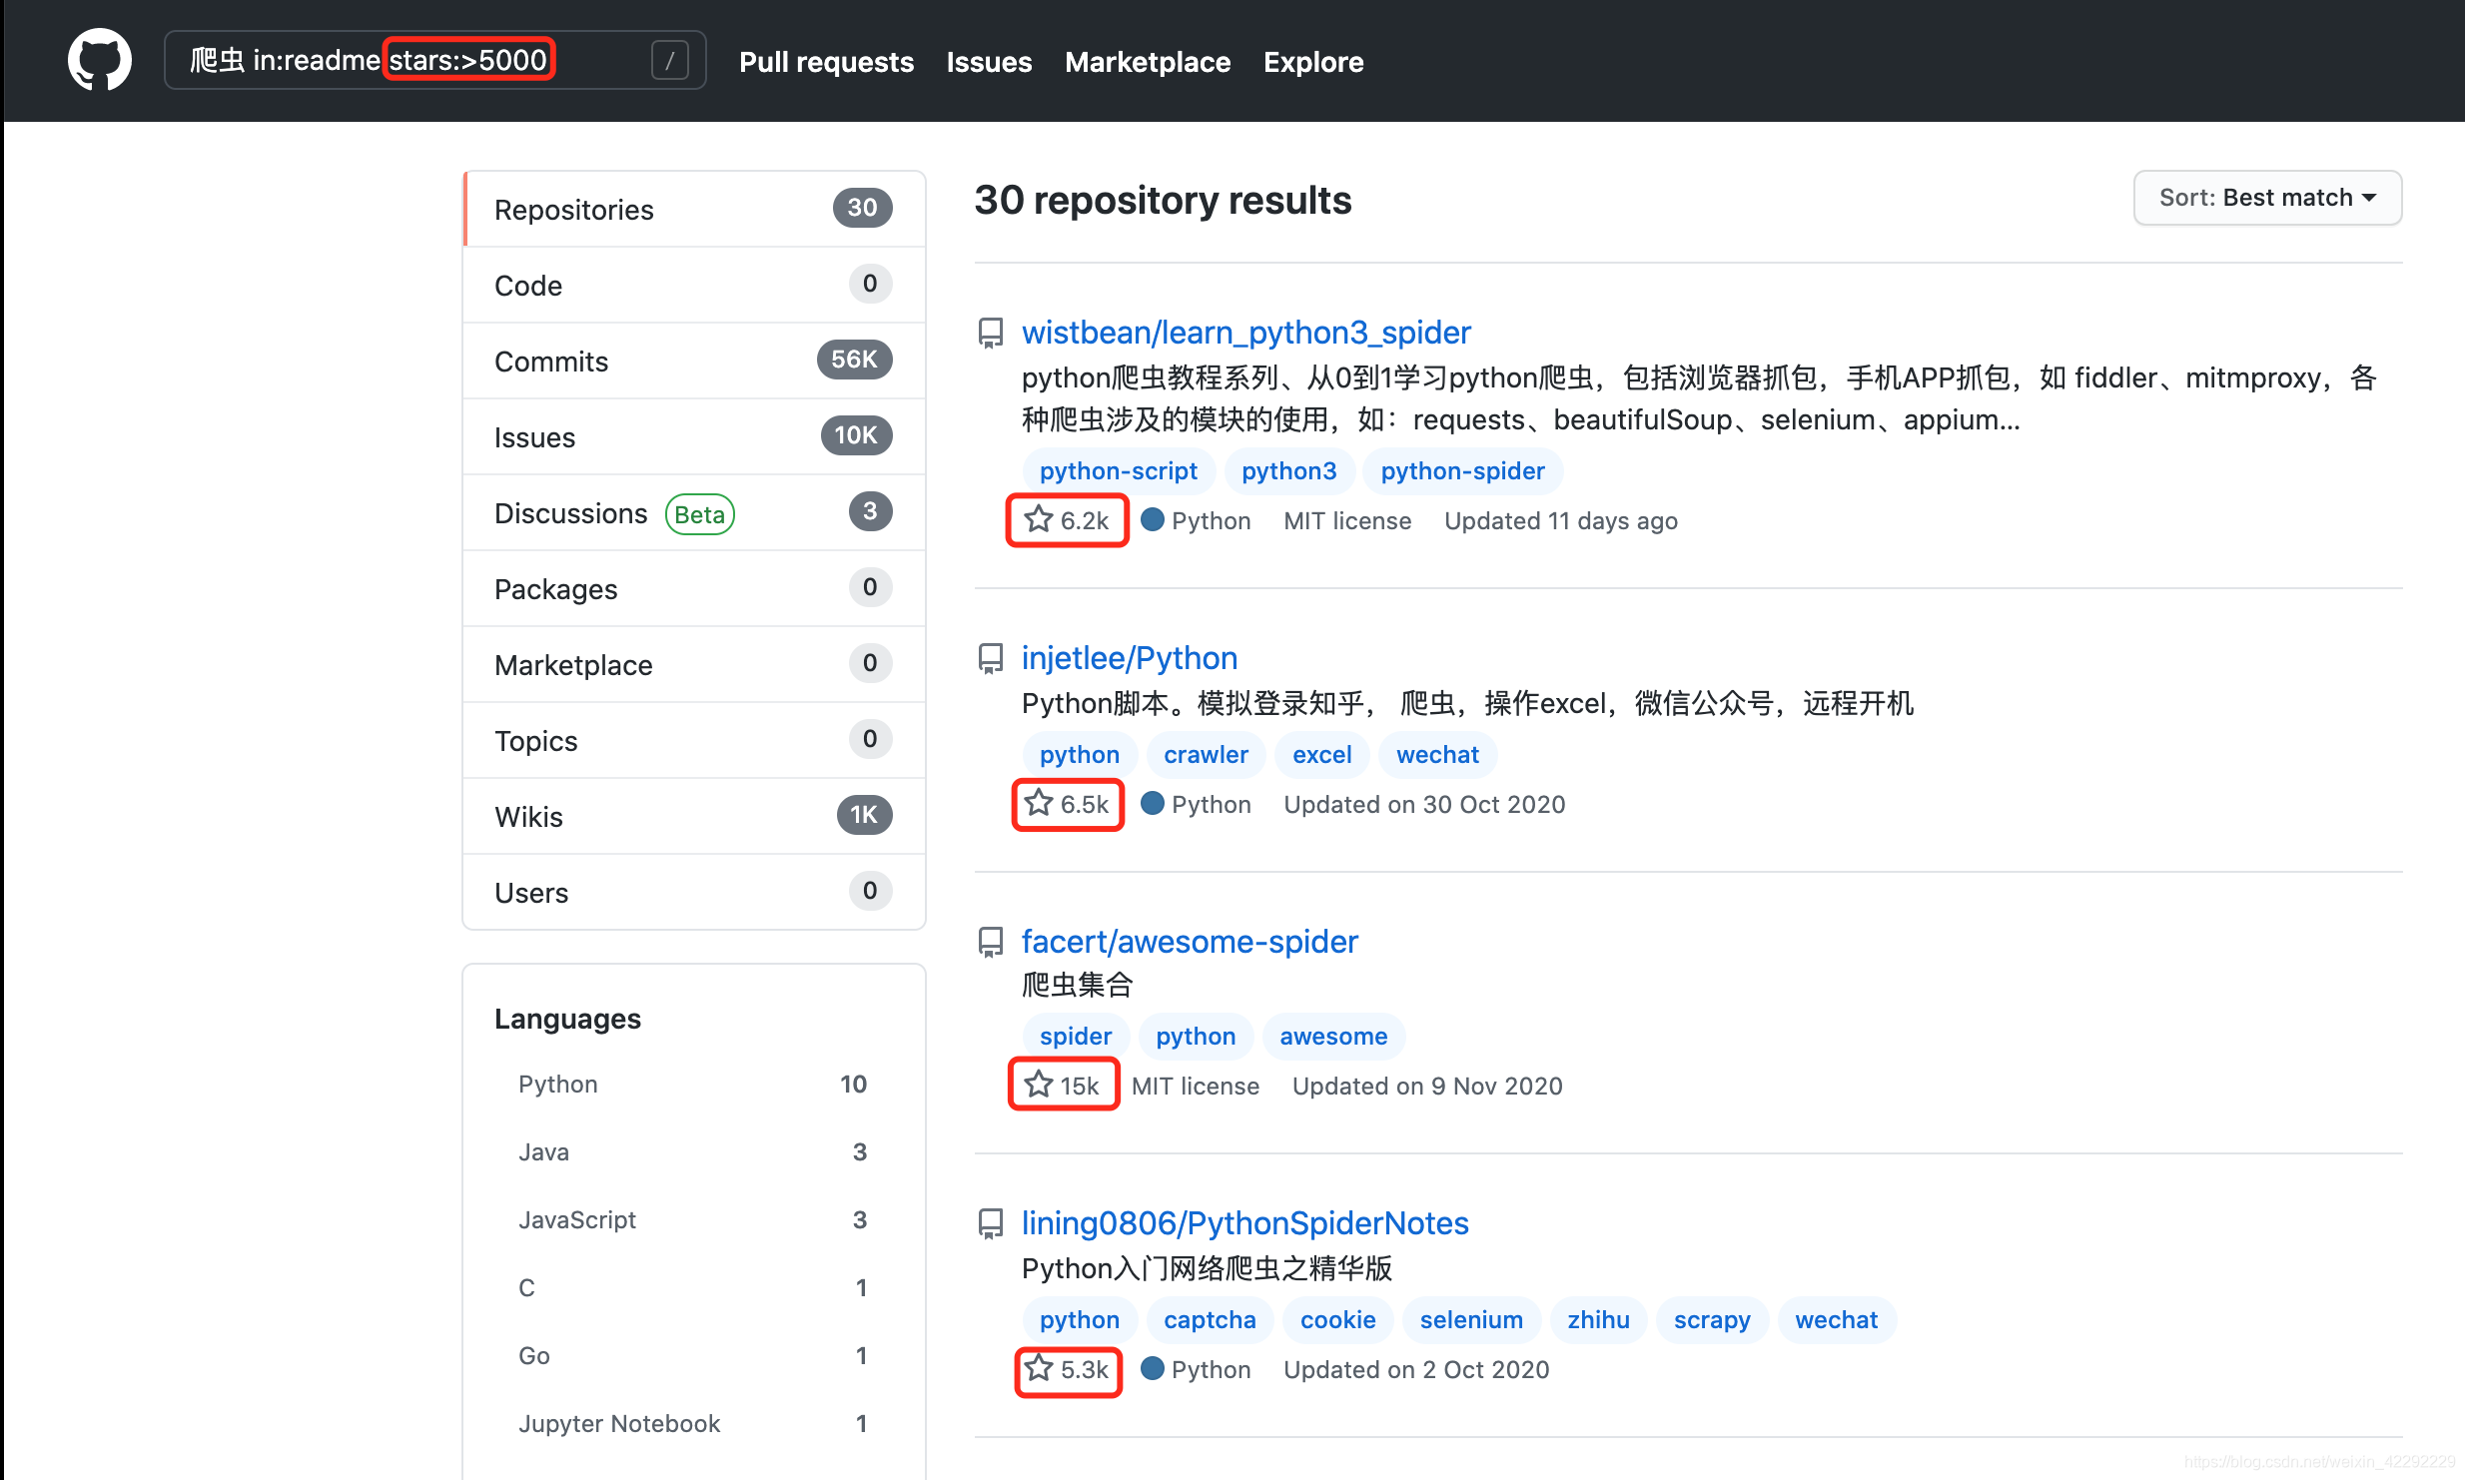Select the python-spider topic tag
2465x1480 pixels.
1462,470
